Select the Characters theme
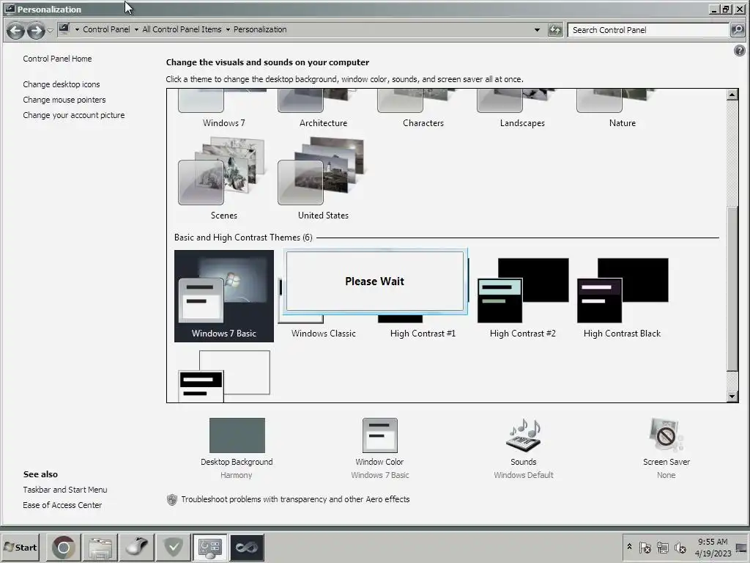Screen dimensions: 750x563 point(423,110)
